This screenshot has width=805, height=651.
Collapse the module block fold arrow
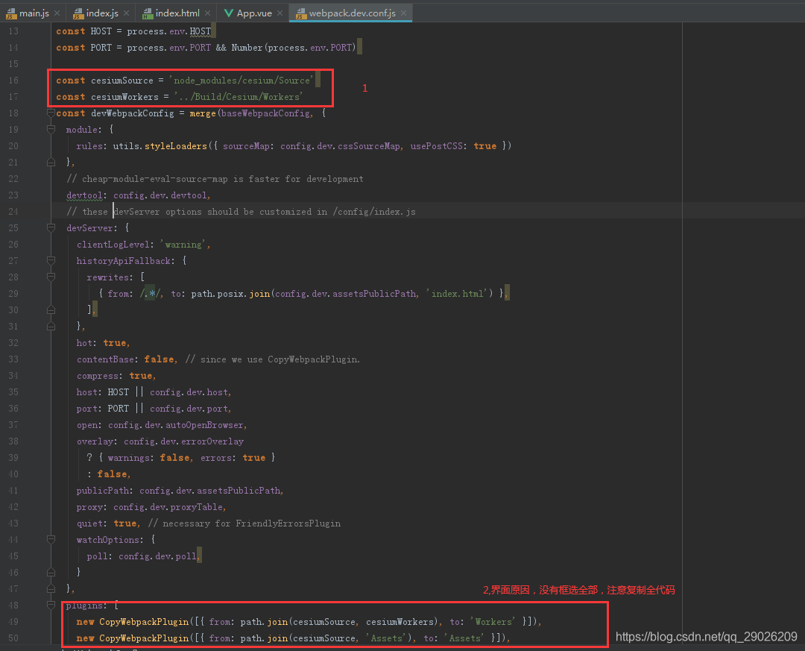(51, 130)
